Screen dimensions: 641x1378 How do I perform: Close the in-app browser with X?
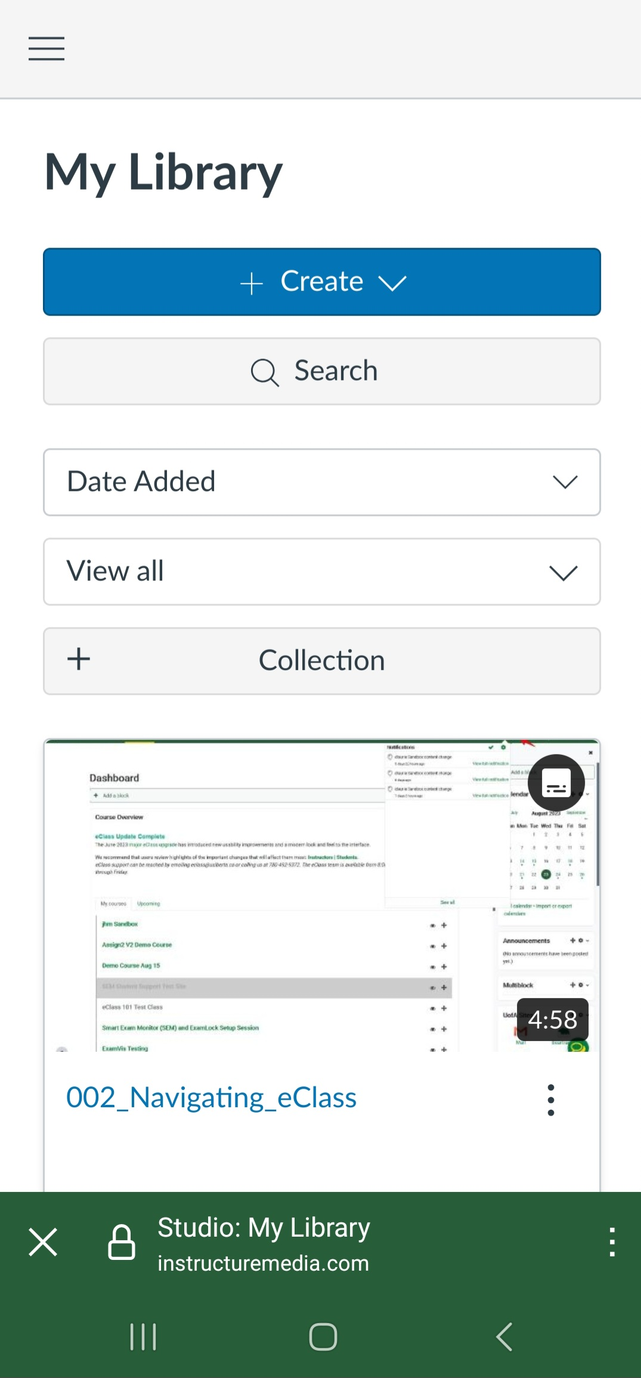click(x=43, y=1242)
